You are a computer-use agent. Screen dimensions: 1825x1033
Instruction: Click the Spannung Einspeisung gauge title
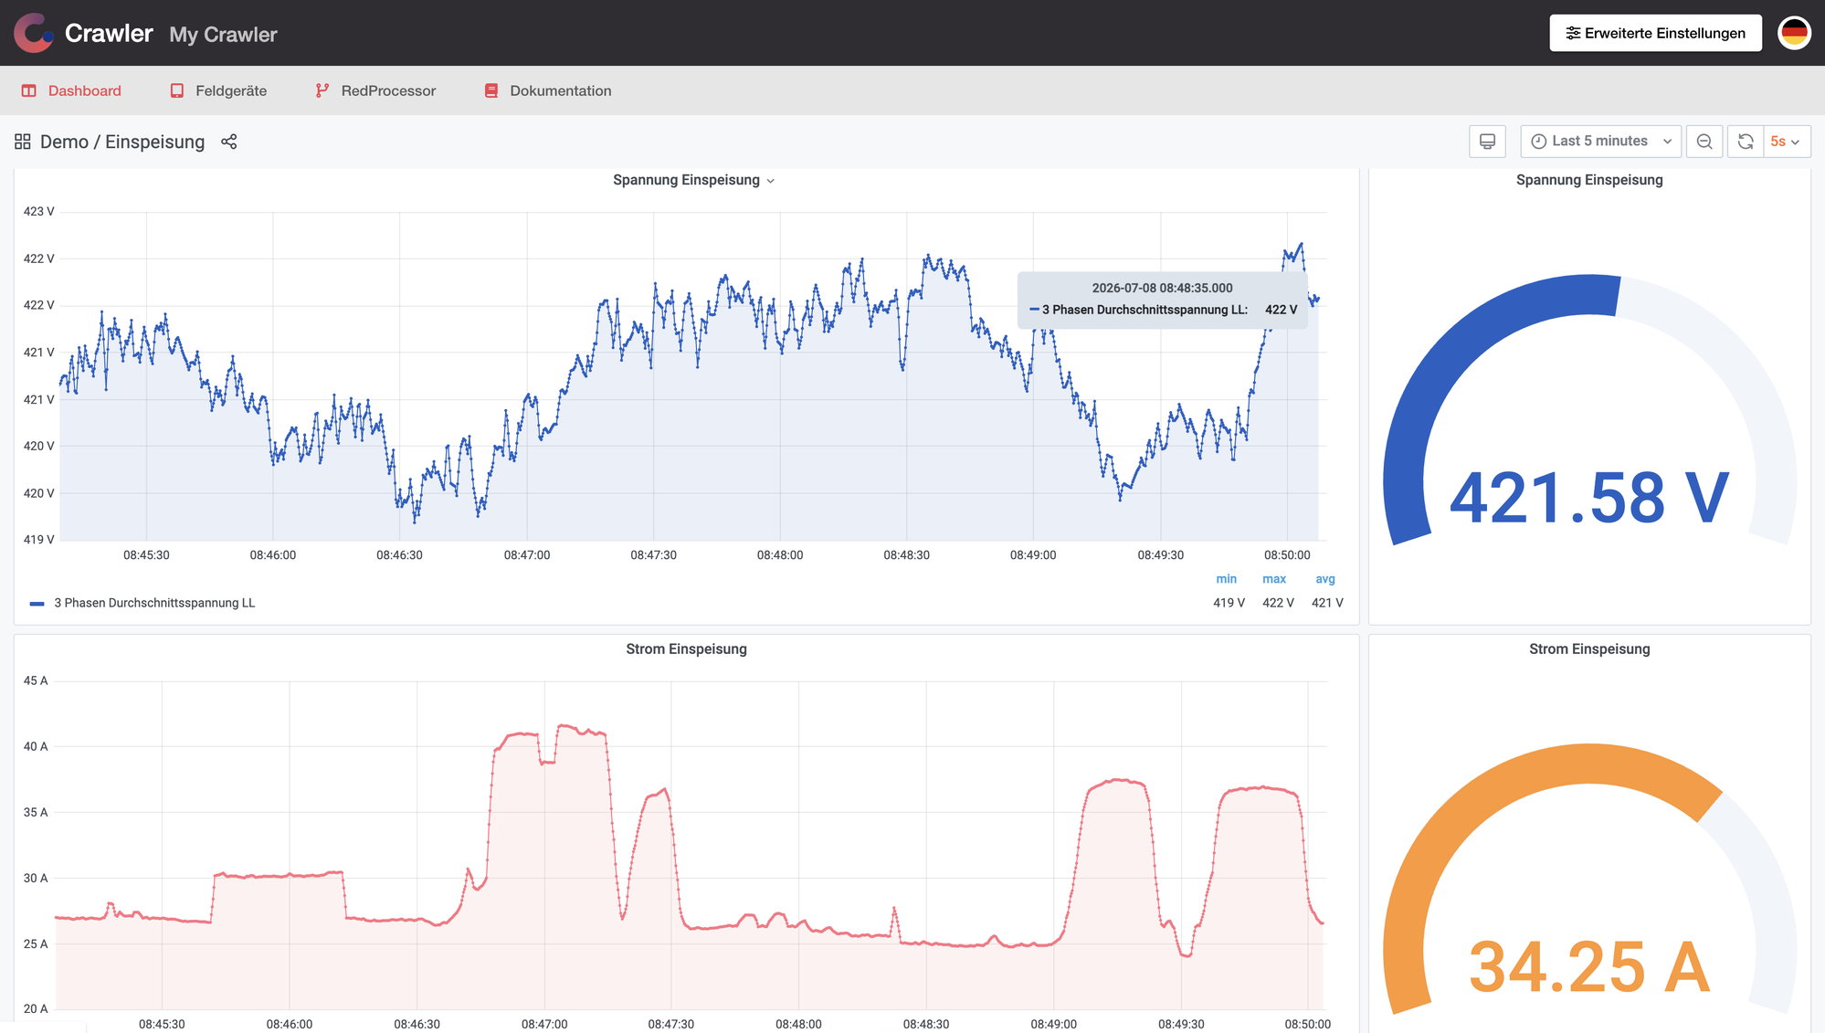point(1589,180)
